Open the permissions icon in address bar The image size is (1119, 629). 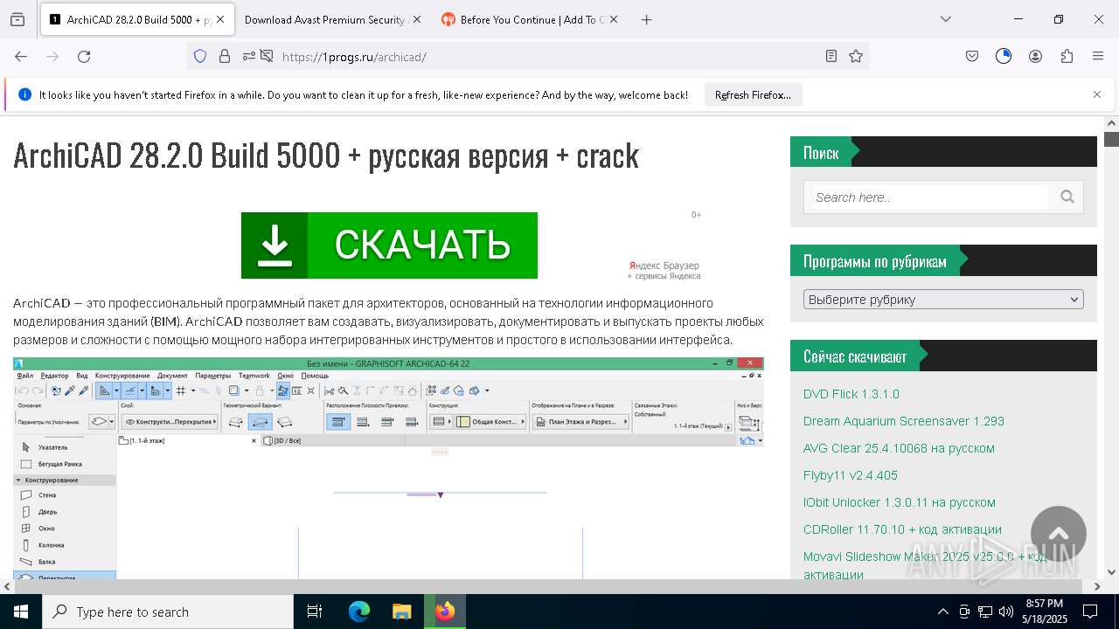click(249, 56)
